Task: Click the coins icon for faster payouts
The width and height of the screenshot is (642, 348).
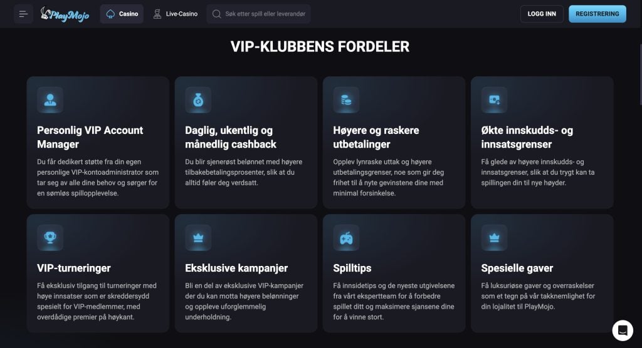Action: (346, 100)
